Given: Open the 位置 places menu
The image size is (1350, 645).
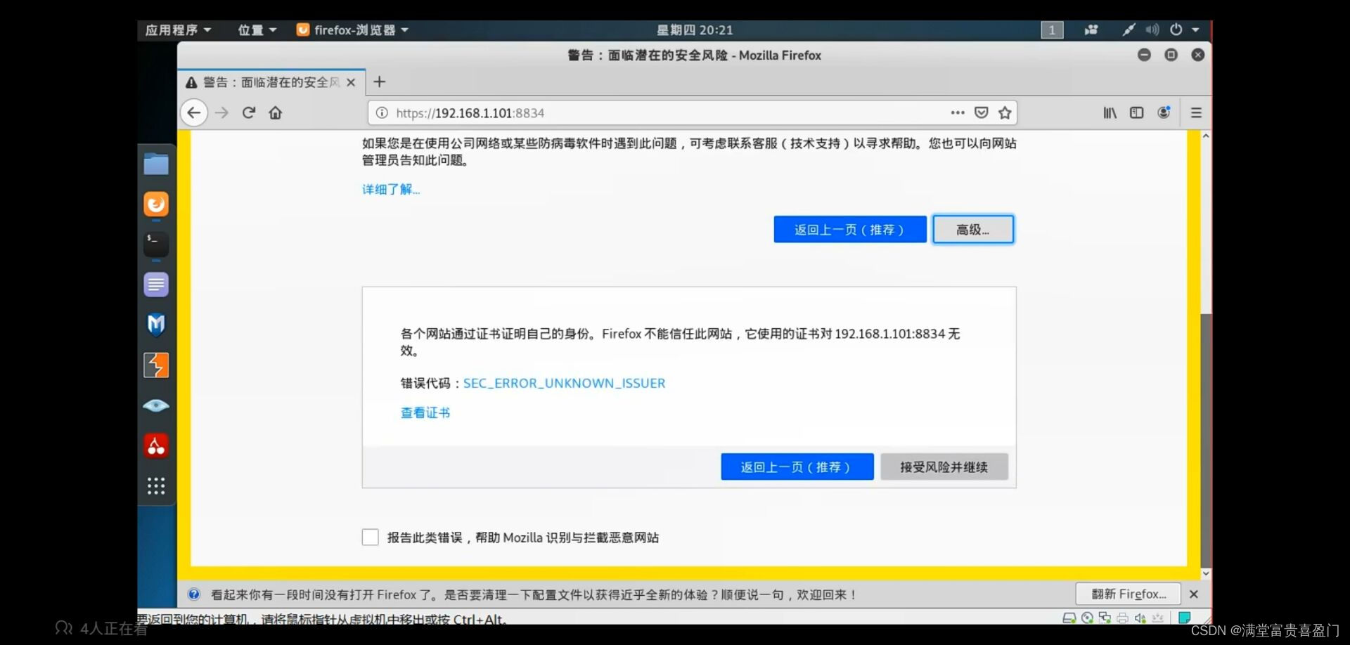Looking at the screenshot, I should tap(257, 30).
